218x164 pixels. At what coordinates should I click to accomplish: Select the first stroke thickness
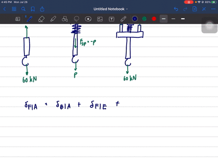pyautogui.click(x=163, y=19)
